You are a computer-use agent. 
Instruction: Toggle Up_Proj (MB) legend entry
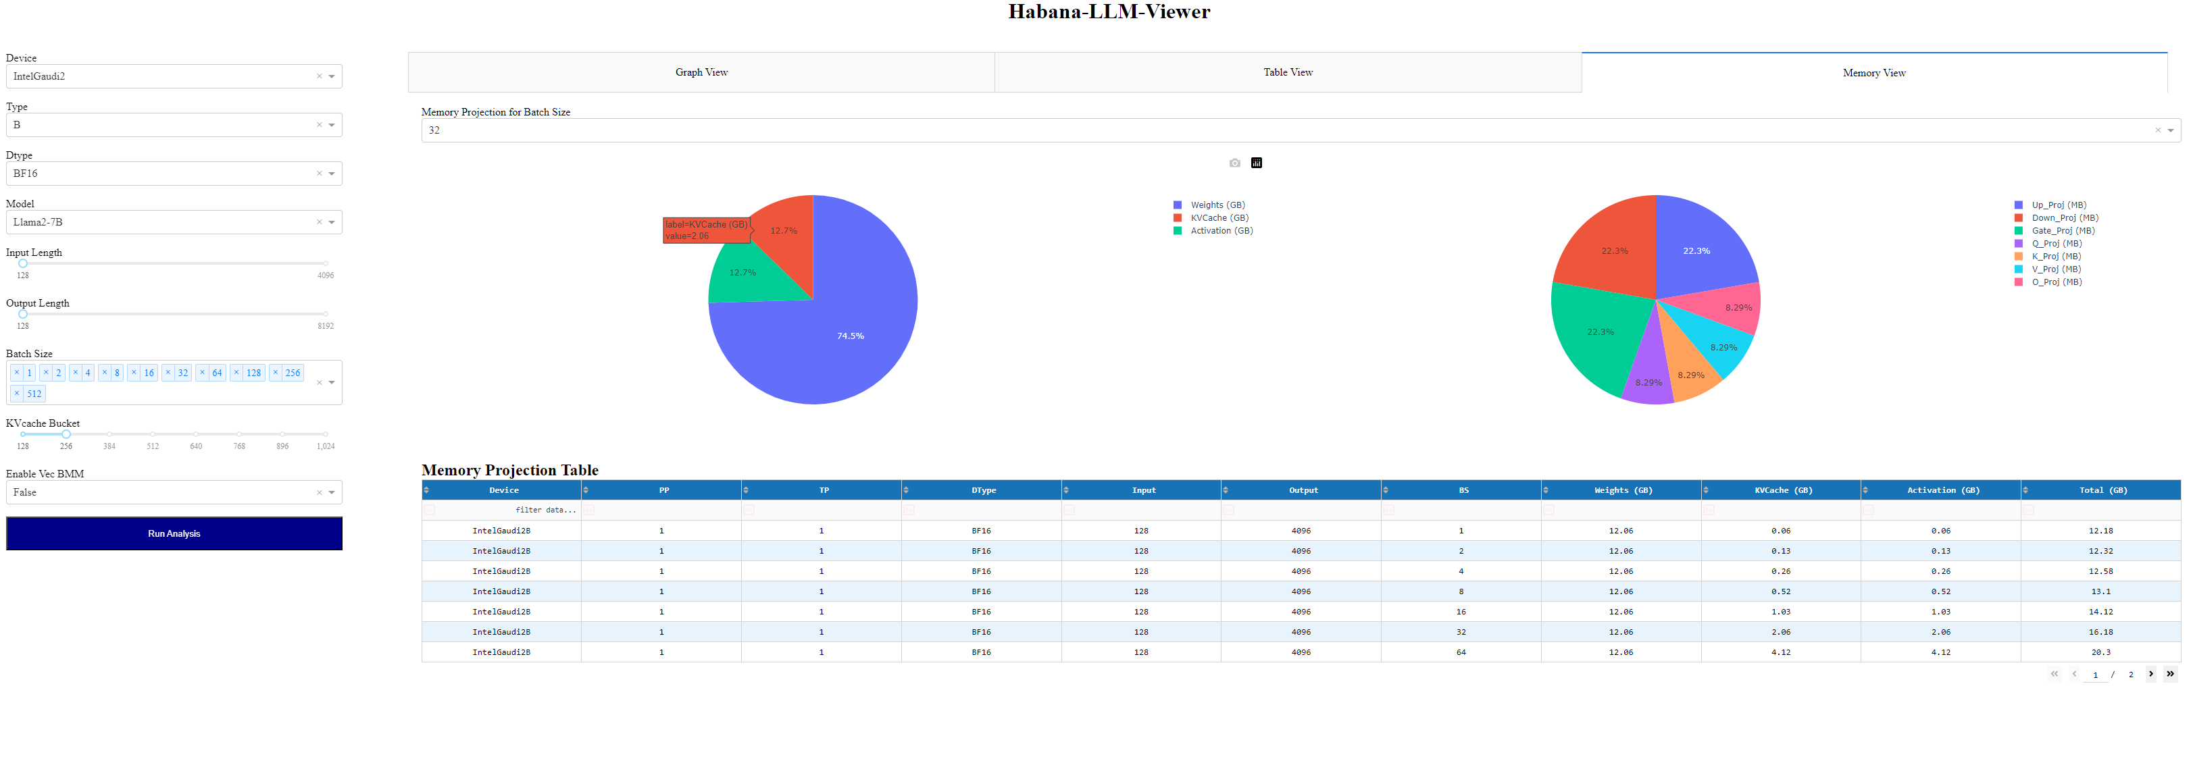click(2050, 205)
